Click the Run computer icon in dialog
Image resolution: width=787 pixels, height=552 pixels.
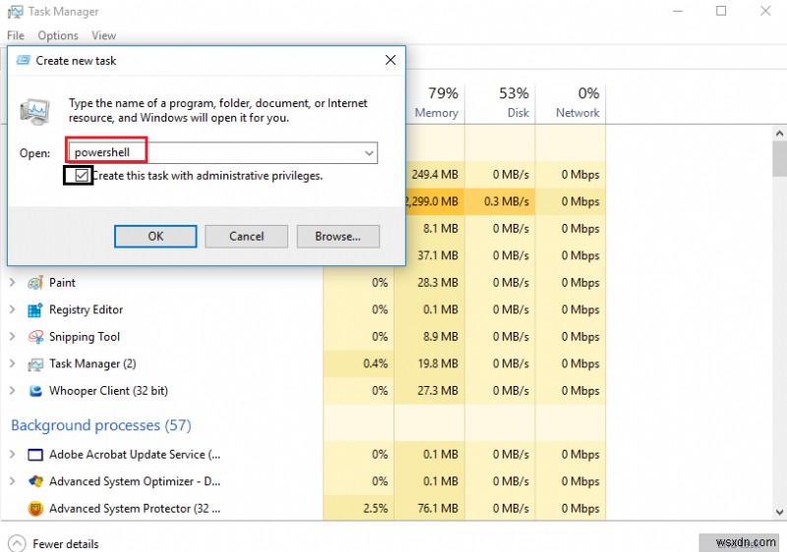(34, 111)
